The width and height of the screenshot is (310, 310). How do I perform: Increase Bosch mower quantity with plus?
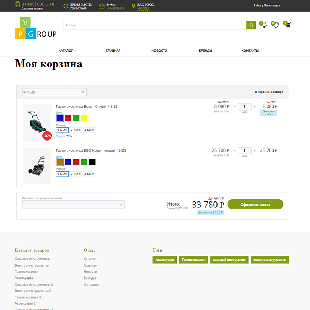click(x=255, y=107)
